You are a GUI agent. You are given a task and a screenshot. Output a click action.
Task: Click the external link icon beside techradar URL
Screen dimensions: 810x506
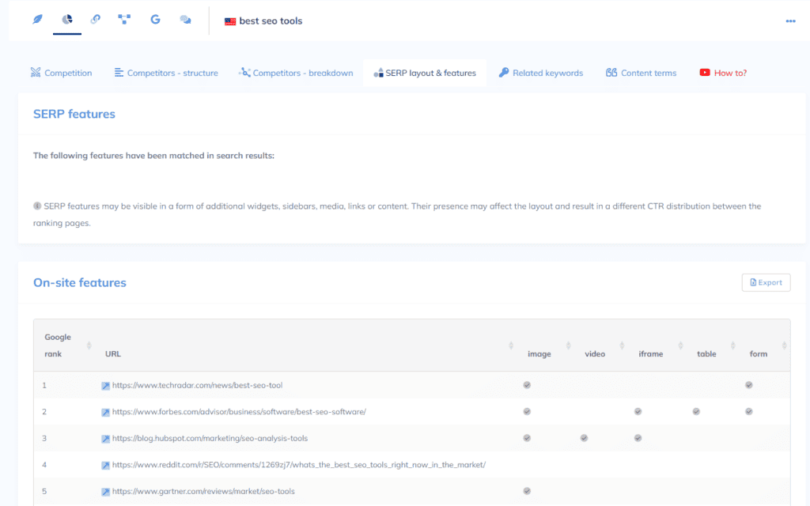(x=105, y=384)
